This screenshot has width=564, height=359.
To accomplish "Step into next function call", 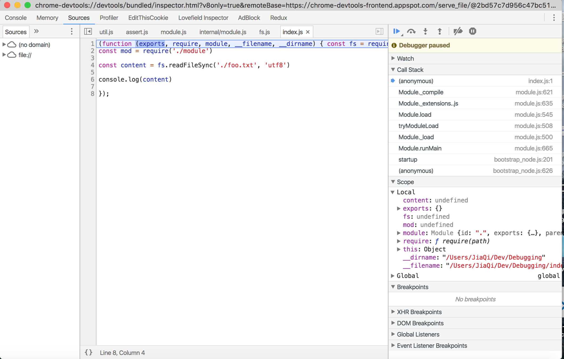I will point(425,31).
